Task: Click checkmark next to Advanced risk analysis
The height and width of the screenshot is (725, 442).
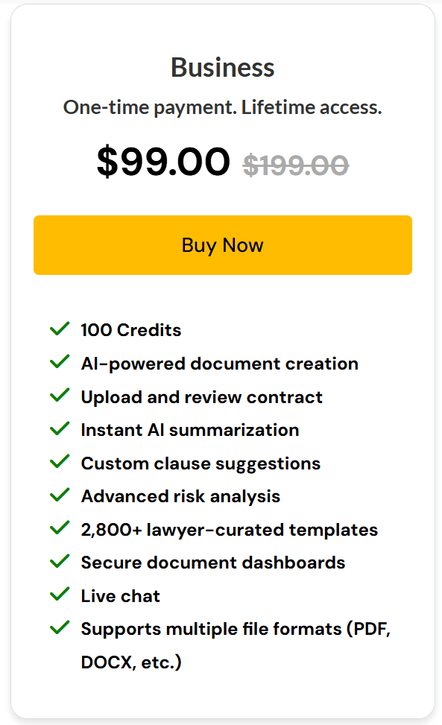Action: tap(60, 496)
